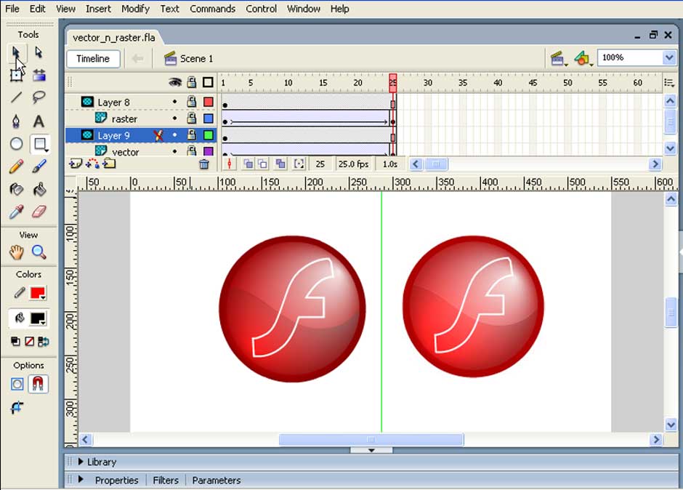The height and width of the screenshot is (490, 683).
Task: Choose the Text tool
Action: (39, 121)
